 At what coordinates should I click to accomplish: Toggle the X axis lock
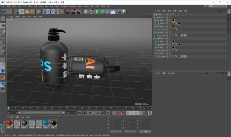45,12
